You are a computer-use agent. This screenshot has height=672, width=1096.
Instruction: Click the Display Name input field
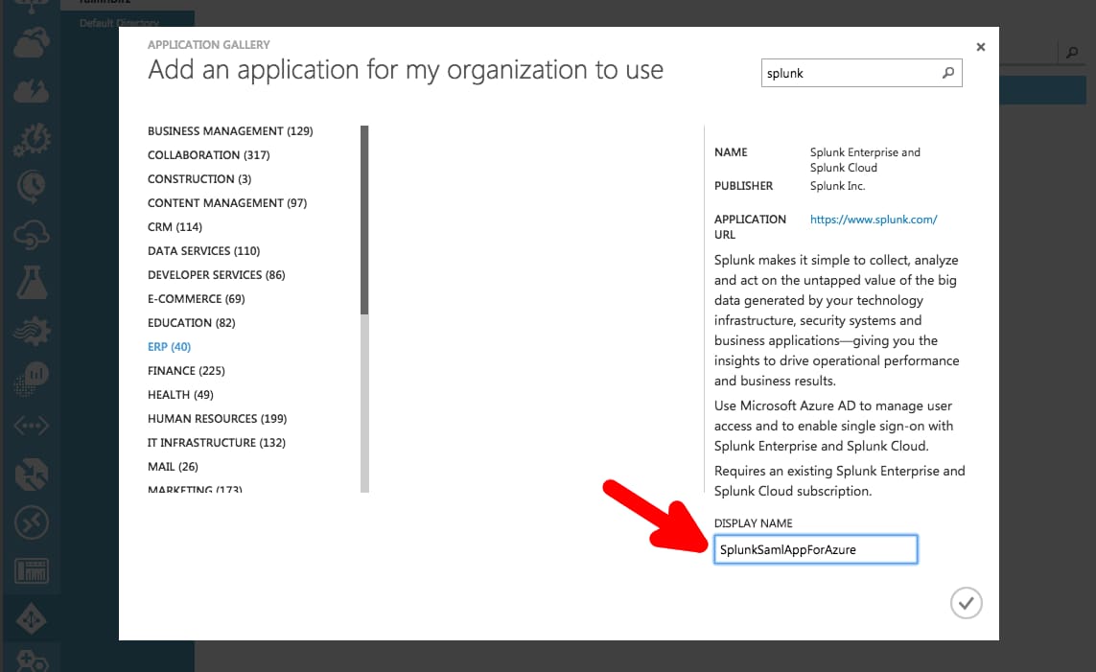tap(815, 549)
